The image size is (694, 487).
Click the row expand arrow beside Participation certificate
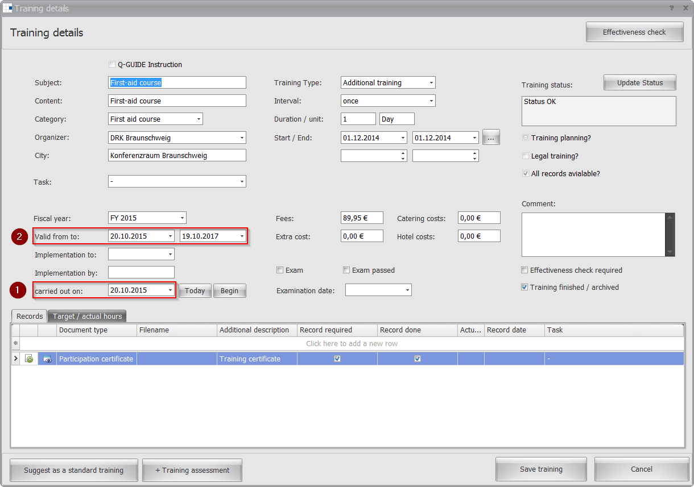(x=16, y=359)
